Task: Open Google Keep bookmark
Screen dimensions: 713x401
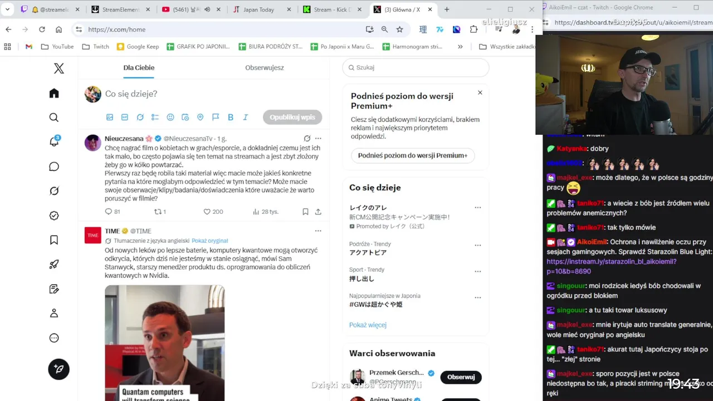Action: (x=138, y=47)
